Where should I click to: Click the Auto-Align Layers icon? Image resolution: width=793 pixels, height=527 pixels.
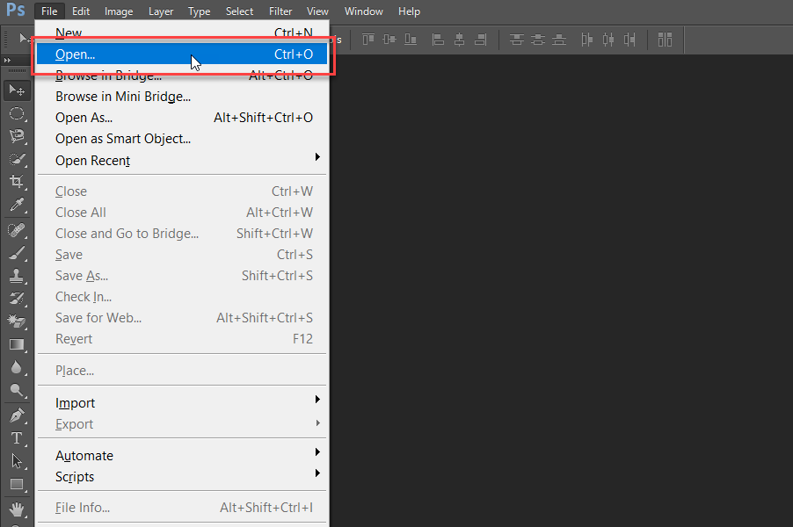(665, 40)
